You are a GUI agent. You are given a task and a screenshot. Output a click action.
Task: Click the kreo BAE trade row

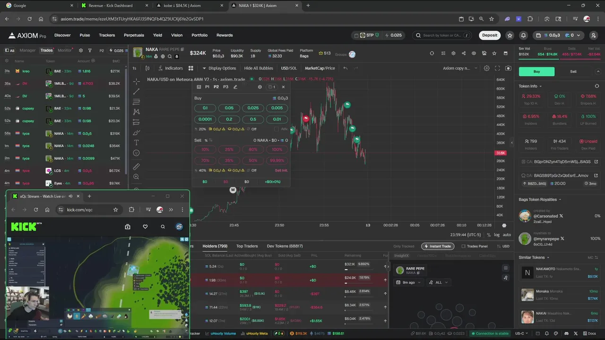[62, 71]
